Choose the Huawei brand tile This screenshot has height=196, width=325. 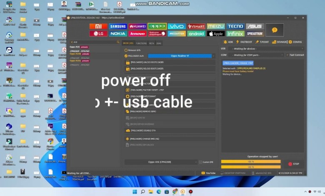[x=137, y=26]
